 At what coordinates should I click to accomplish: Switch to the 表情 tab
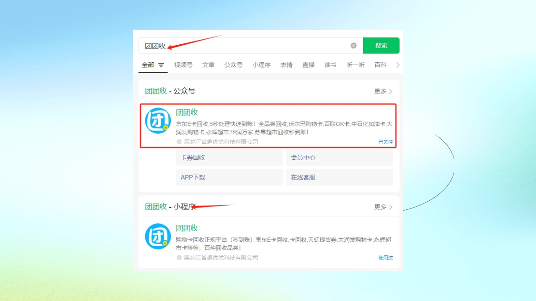pos(286,65)
